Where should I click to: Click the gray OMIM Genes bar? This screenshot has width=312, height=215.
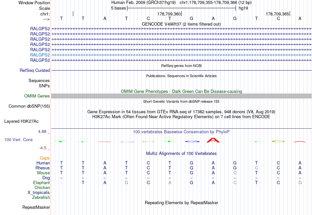coord(181,96)
